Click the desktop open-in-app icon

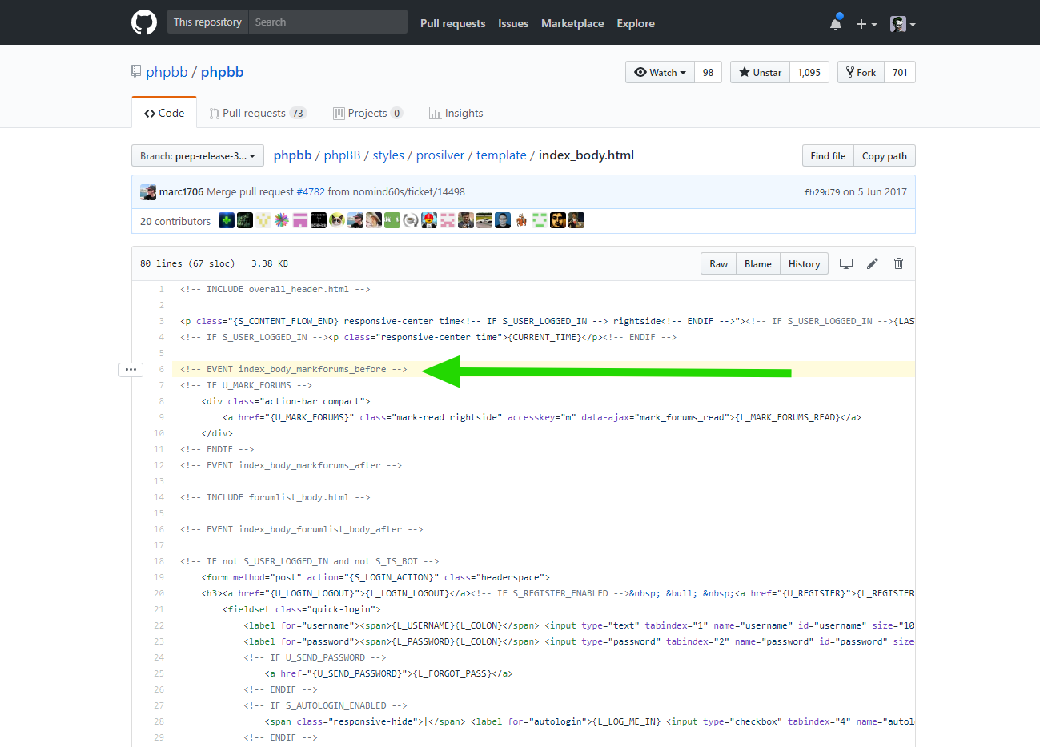coord(846,263)
